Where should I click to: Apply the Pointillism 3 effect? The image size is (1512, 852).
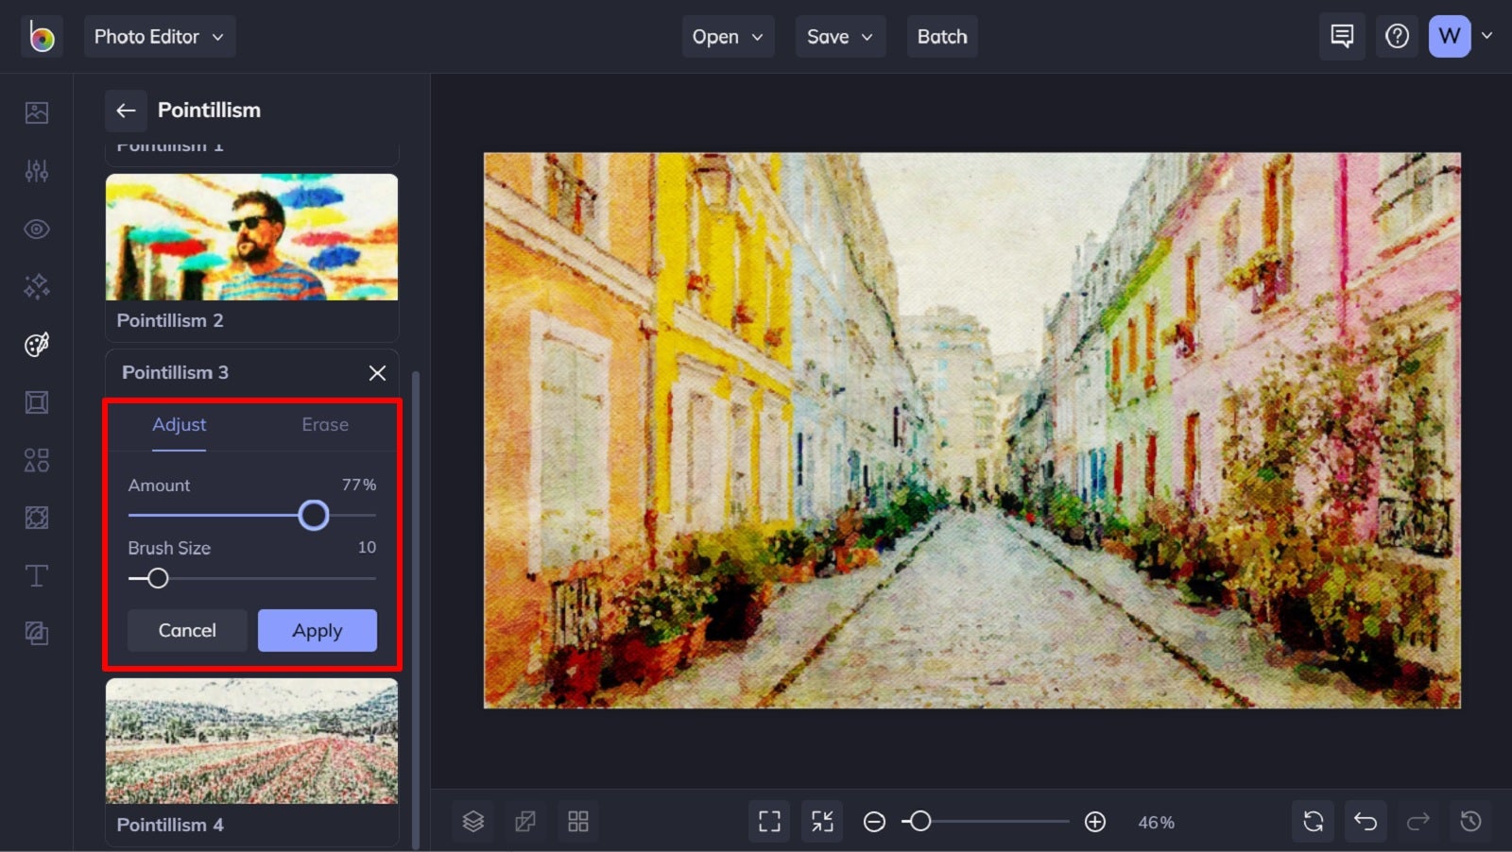coord(317,630)
